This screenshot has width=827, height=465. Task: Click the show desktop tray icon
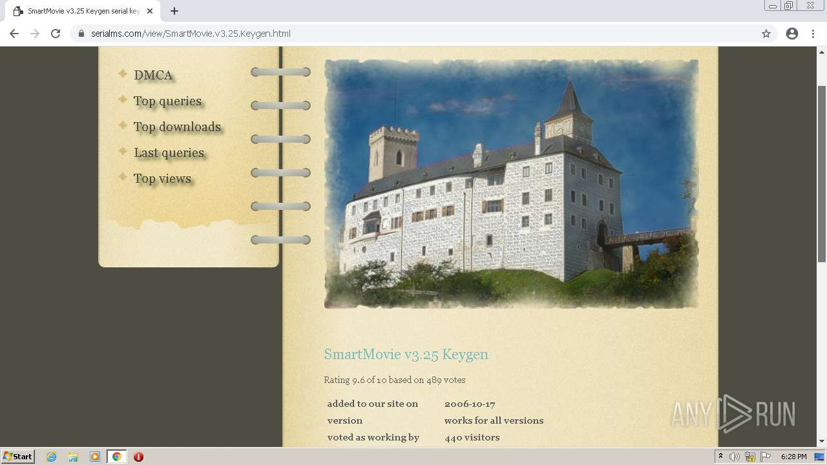[x=819, y=457]
